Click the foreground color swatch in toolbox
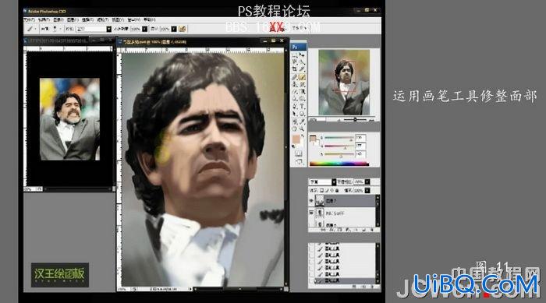The width and height of the screenshot is (546, 303). click(x=296, y=140)
